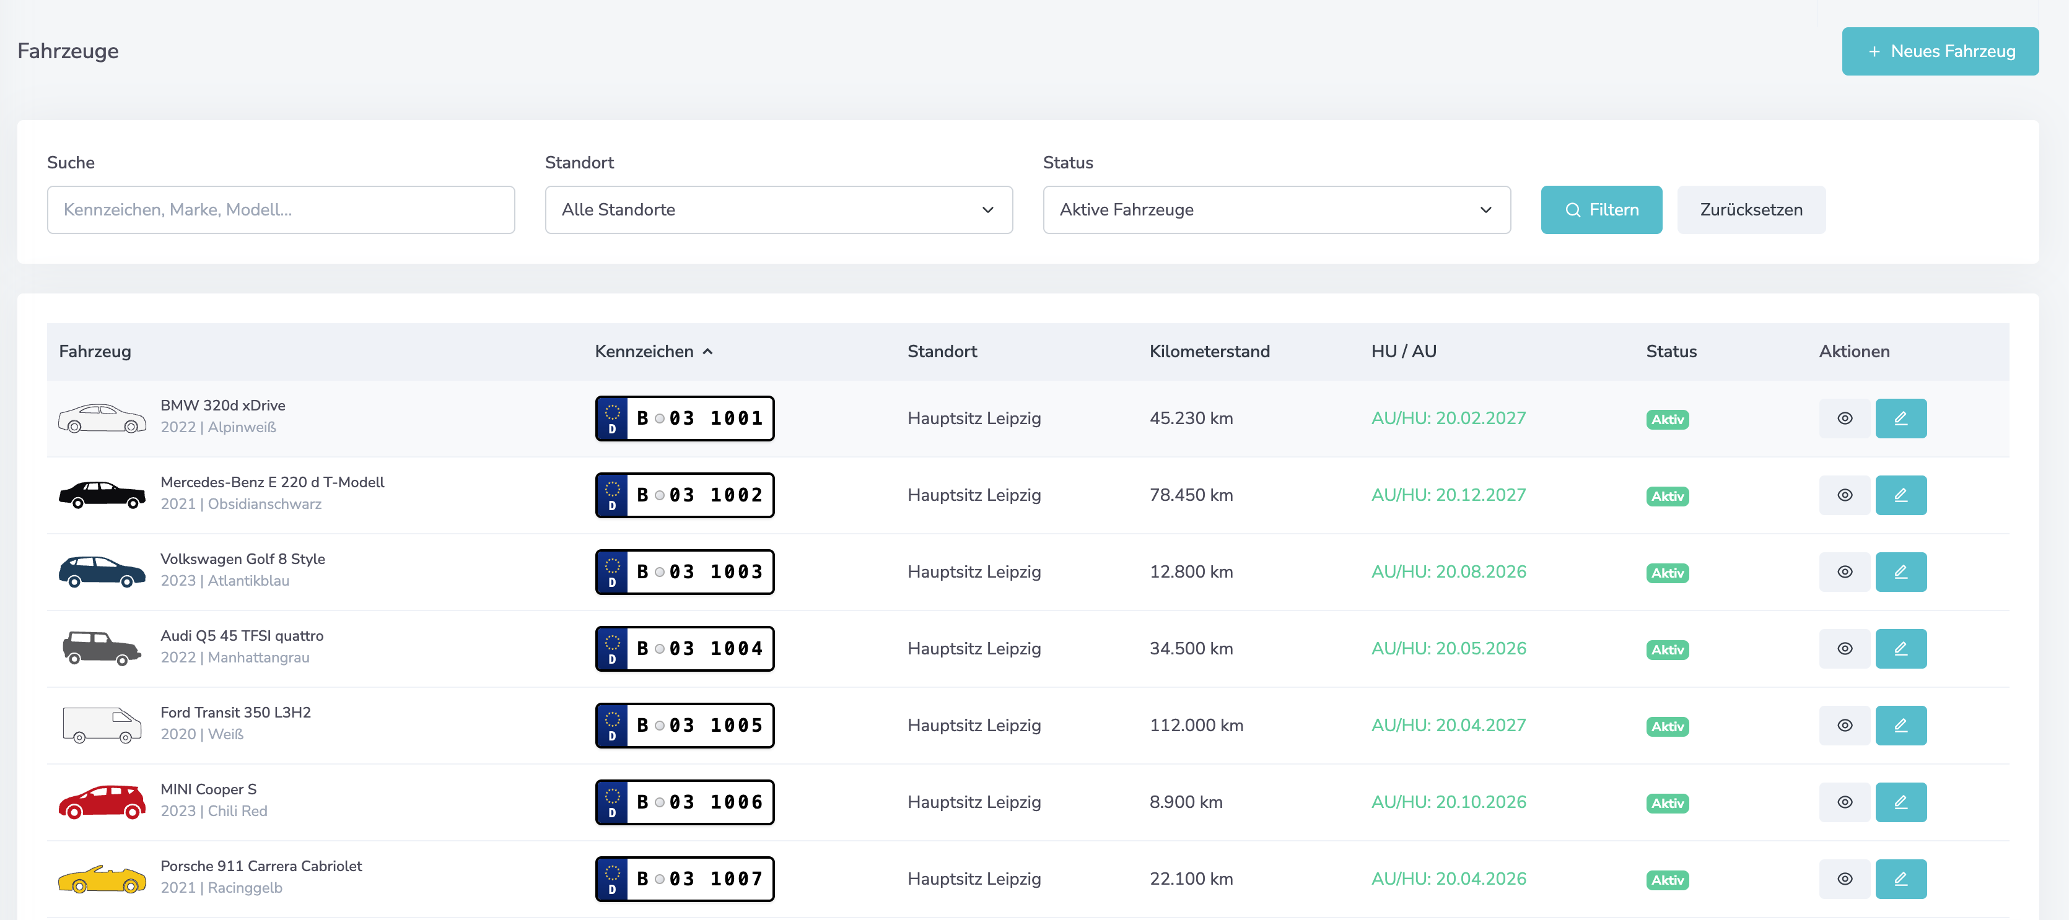Click the Kilometerstand column header

1209,352
